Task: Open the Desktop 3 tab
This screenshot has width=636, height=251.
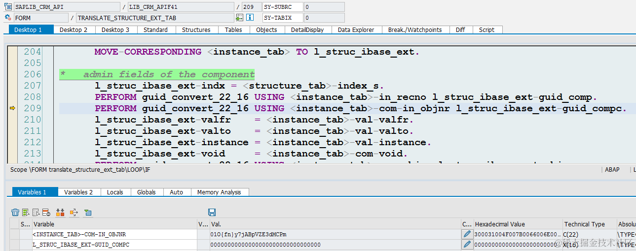Action: (115, 30)
